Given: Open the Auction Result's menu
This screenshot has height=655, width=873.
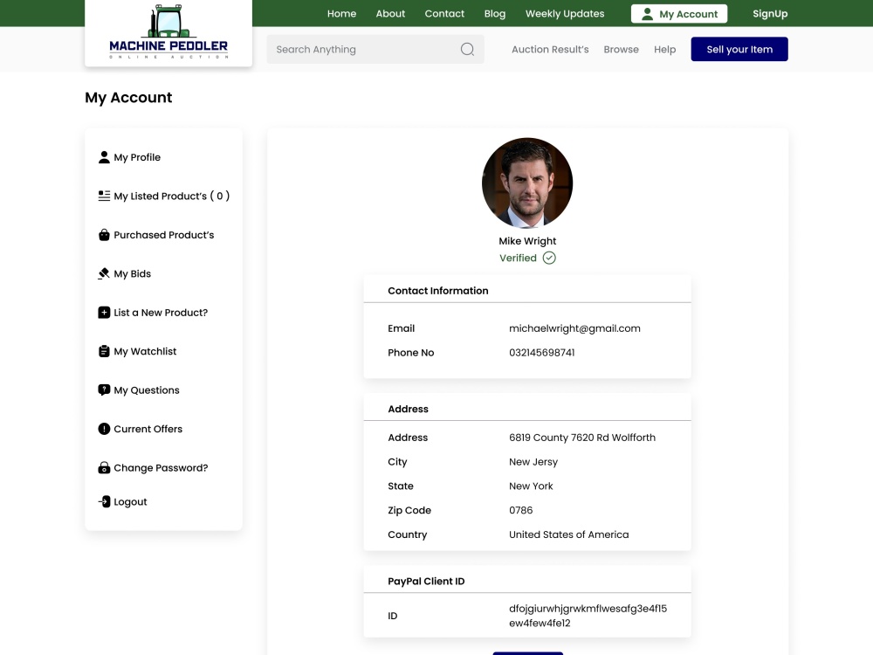Looking at the screenshot, I should pos(550,50).
